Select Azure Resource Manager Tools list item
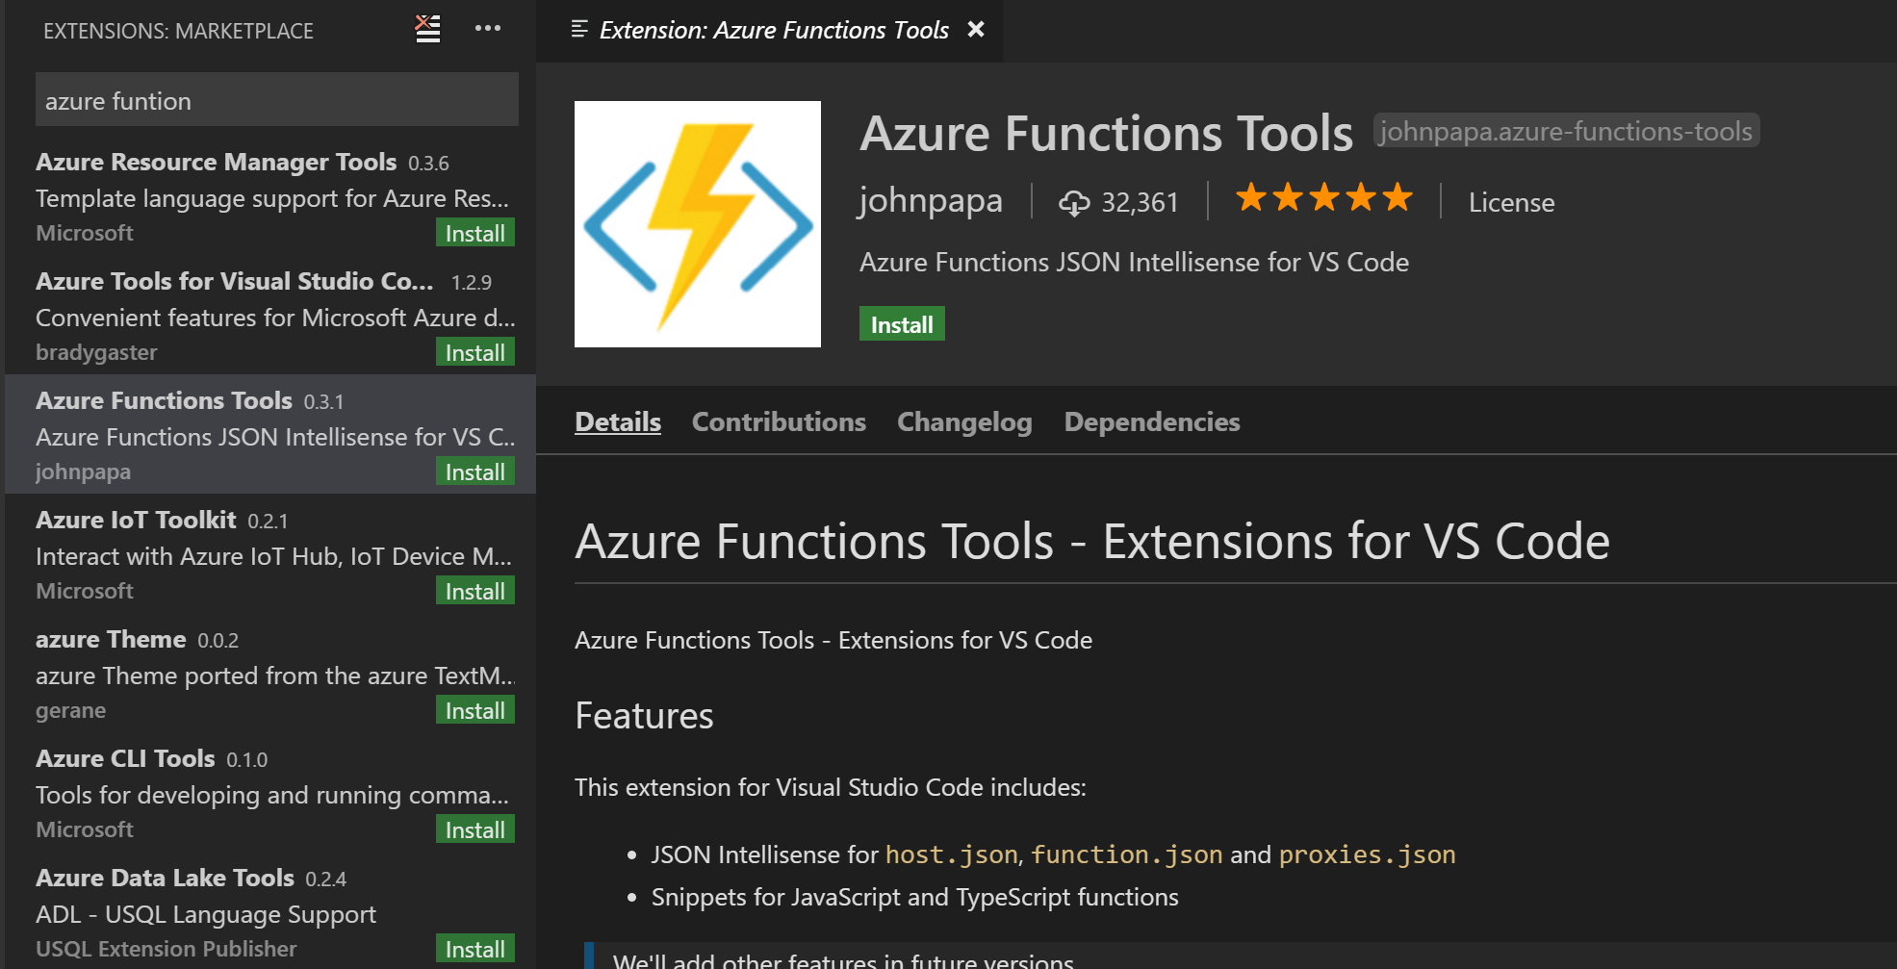This screenshot has width=1897, height=969. (x=270, y=195)
